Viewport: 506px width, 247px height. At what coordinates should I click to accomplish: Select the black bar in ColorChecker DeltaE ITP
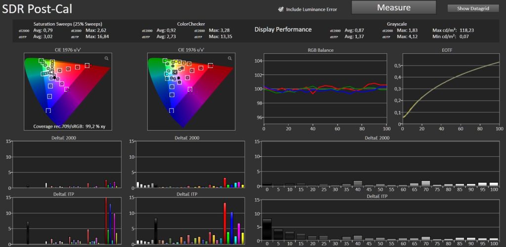pos(156,231)
